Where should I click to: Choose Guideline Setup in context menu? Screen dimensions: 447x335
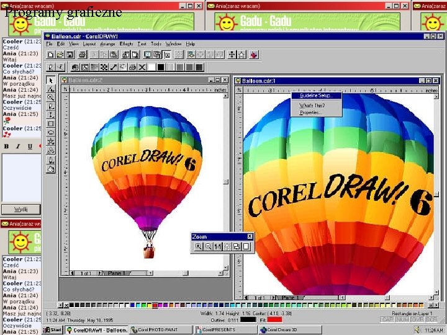[x=316, y=96]
